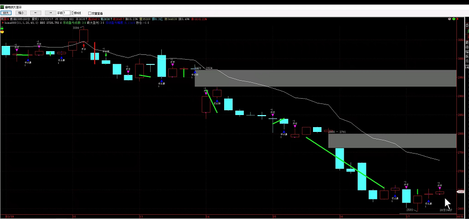This screenshot has width=469, height=219.
Task: Expand the hima666 indicator parameters label
Action: click(x=16, y=23)
